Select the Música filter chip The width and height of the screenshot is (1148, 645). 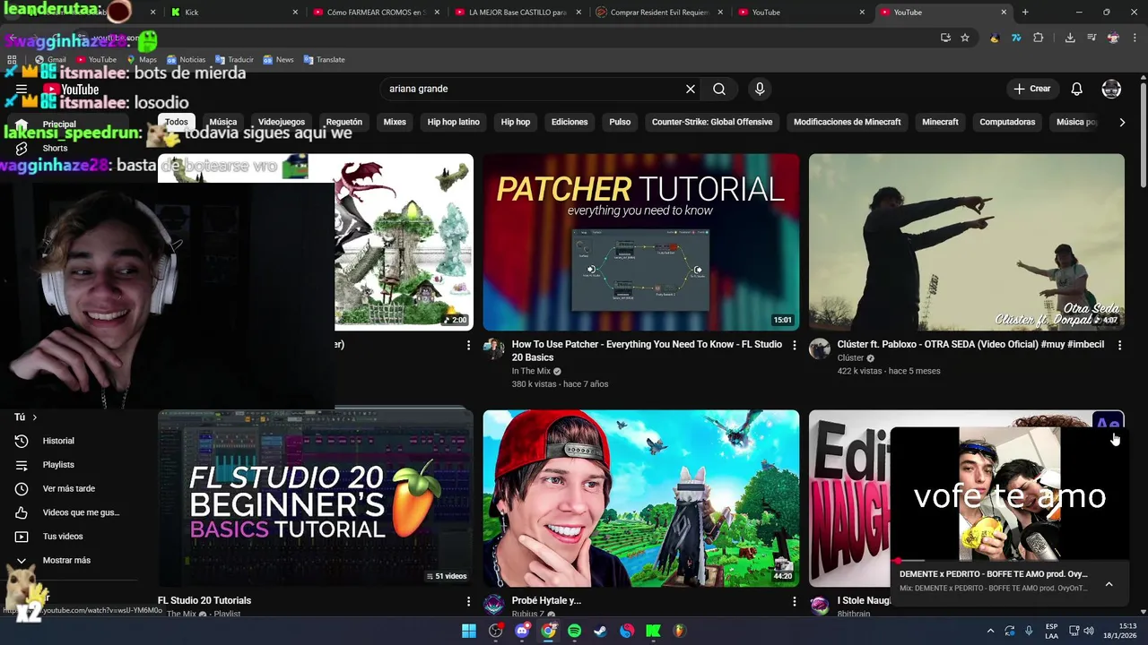point(223,122)
